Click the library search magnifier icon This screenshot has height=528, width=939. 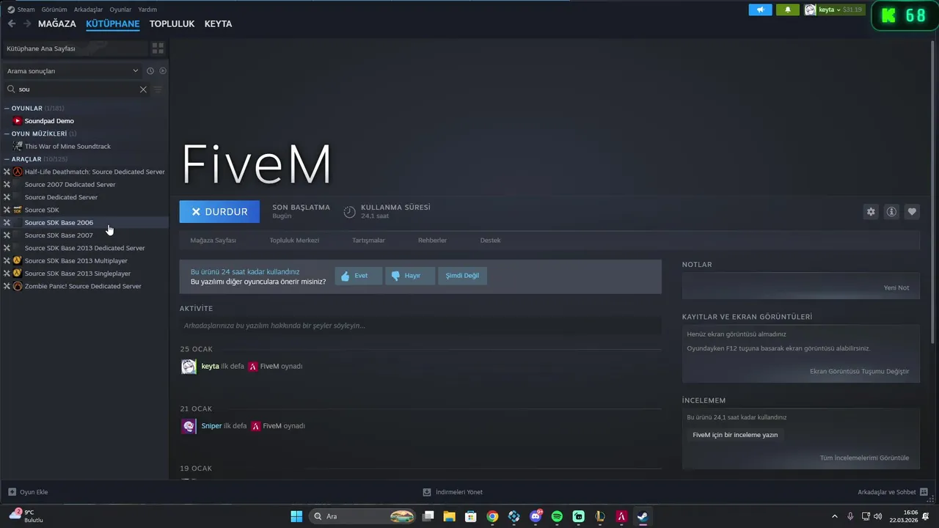pos(11,89)
